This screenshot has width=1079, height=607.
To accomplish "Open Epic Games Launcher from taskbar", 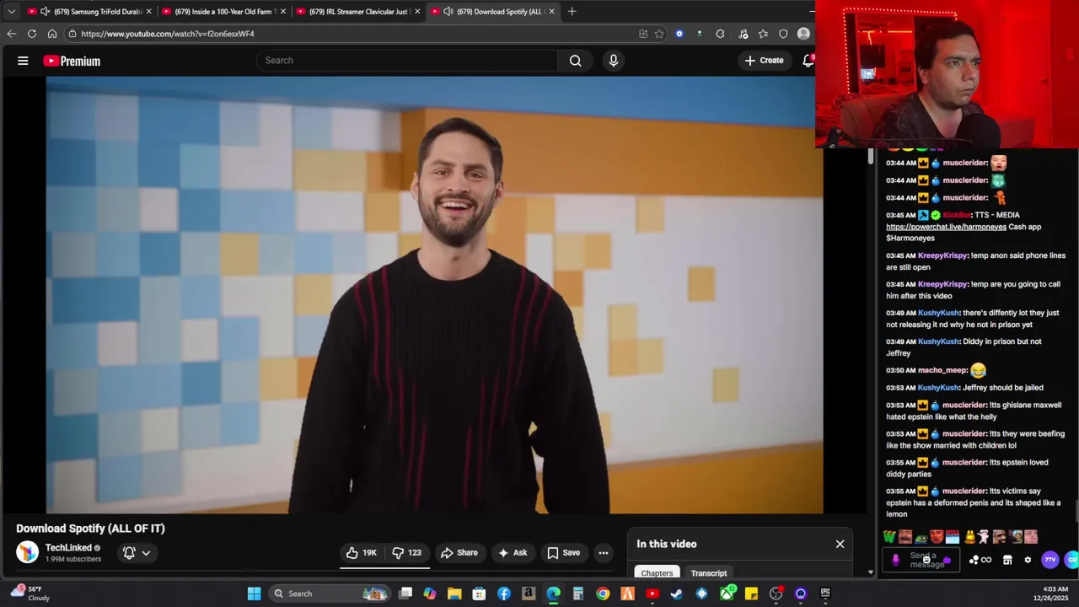I will pyautogui.click(x=825, y=594).
